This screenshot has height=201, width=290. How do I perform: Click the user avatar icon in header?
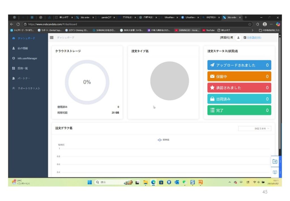click(238, 38)
